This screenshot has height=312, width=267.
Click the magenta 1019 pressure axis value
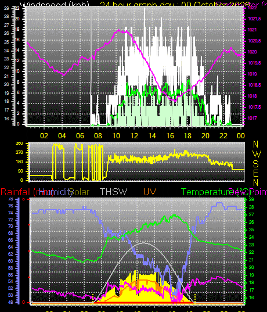[x=252, y=74]
